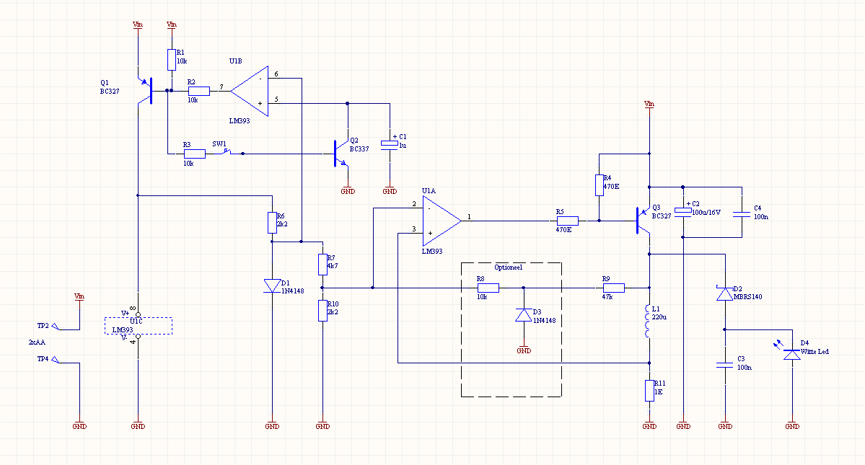The height and width of the screenshot is (465, 865).
Task: Select the Q3 BC327 transistor symbol
Action: [642, 221]
